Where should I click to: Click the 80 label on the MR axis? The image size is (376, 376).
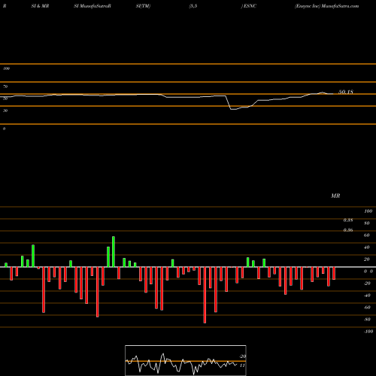367,223
